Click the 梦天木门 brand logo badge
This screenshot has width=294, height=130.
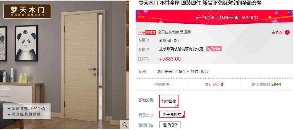(x=27, y=11)
